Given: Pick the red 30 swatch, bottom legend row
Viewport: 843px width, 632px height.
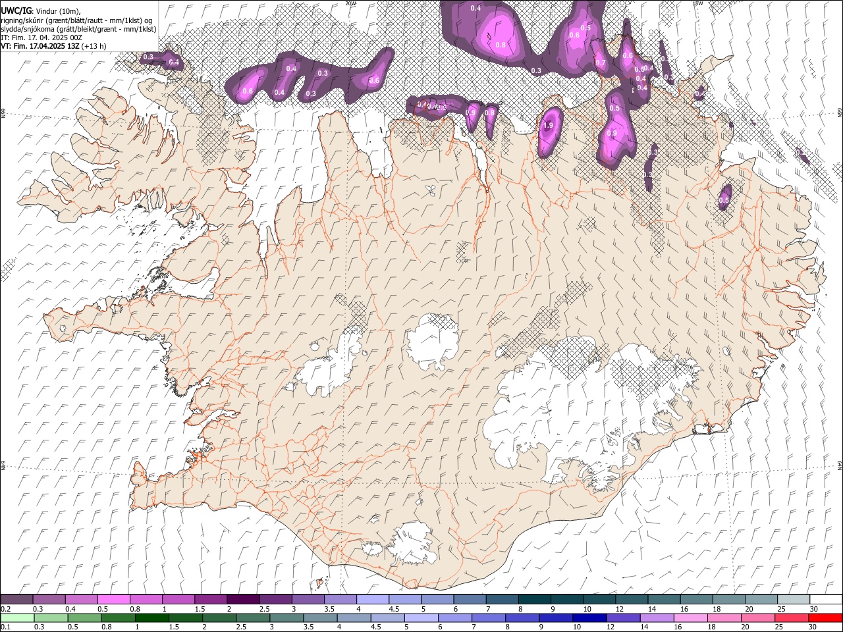Looking at the screenshot, I should click(825, 618).
